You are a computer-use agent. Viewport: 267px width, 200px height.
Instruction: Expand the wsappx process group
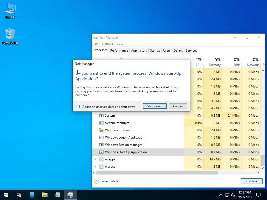click(x=95, y=159)
